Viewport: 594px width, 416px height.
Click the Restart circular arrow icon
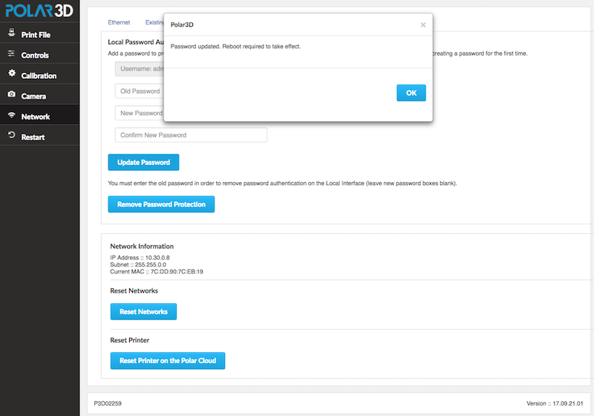coord(12,135)
